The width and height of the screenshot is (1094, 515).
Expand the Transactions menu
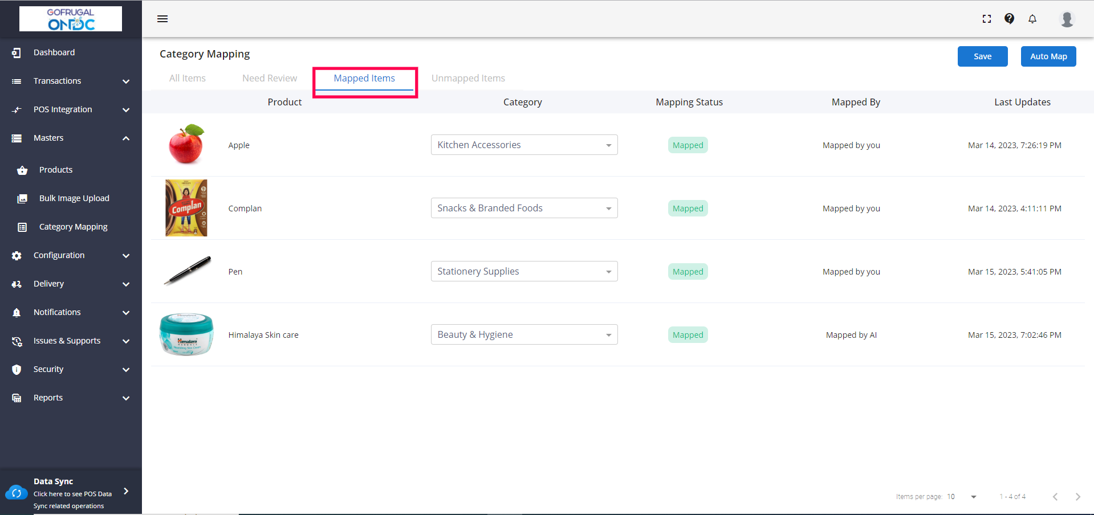tap(126, 81)
